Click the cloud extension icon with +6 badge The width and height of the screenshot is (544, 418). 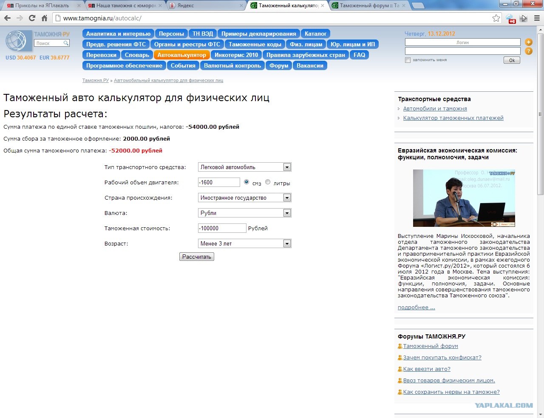coord(510,18)
